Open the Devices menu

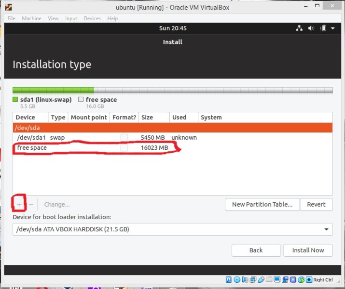92,18
